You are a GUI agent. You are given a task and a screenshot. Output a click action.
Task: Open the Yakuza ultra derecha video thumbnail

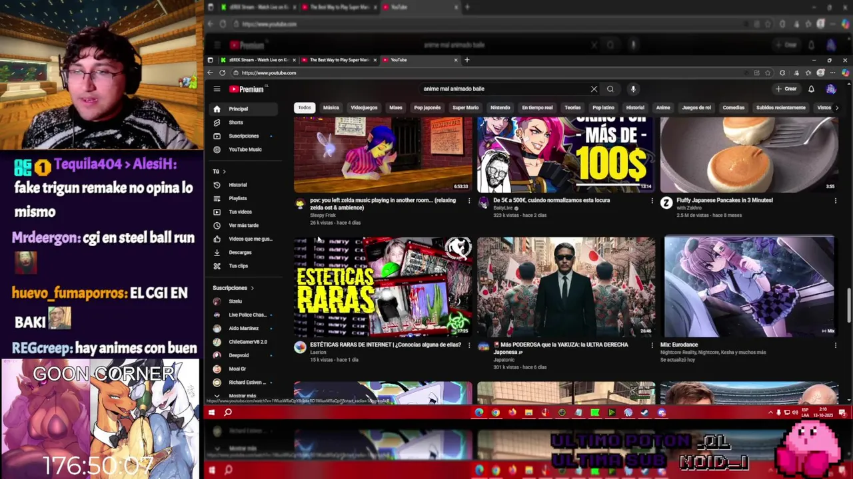coord(566,286)
